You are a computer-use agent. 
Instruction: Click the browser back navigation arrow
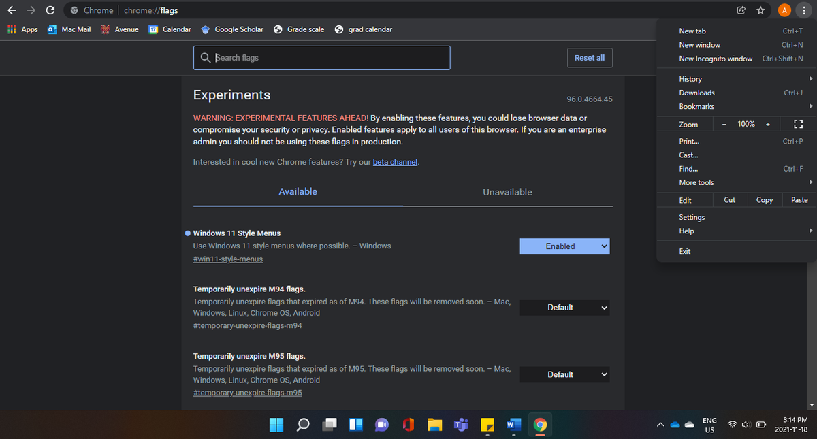coord(12,10)
